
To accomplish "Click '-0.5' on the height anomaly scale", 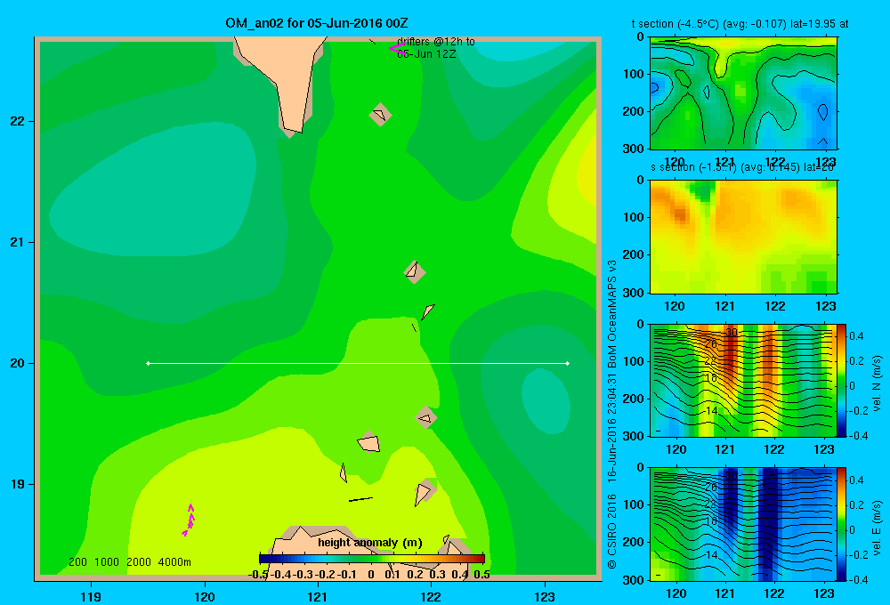I will pyautogui.click(x=258, y=575).
